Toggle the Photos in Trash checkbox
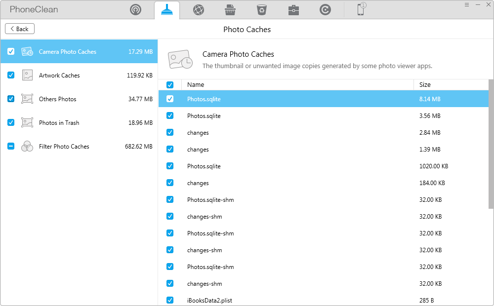 [x=11, y=123]
